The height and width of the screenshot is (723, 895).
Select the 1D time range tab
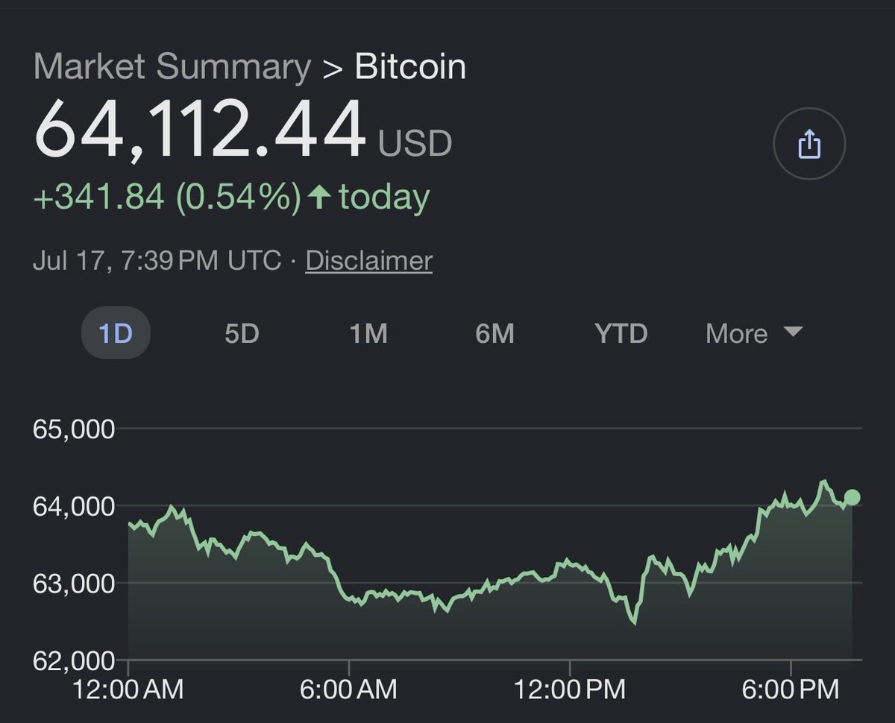116,333
